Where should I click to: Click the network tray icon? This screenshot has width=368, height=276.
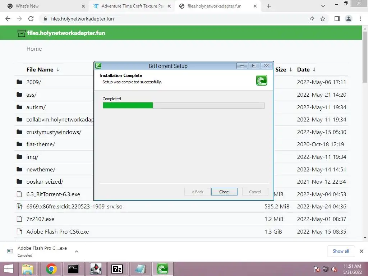(x=326, y=269)
